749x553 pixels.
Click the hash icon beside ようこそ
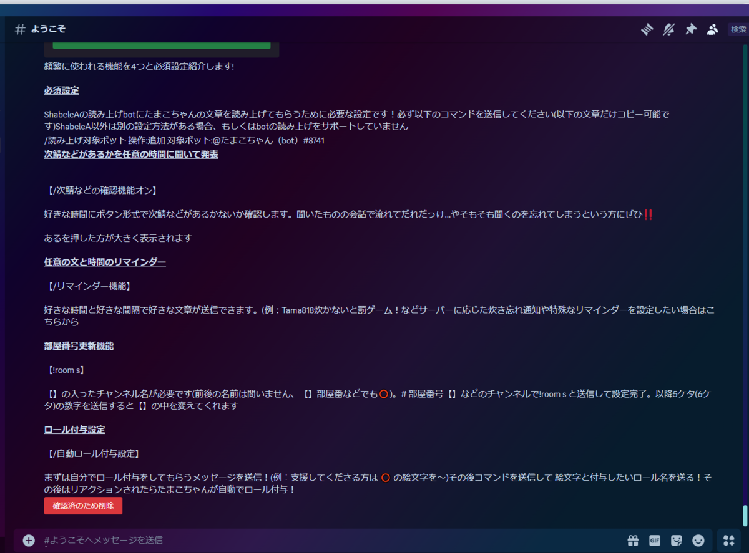pos(19,29)
